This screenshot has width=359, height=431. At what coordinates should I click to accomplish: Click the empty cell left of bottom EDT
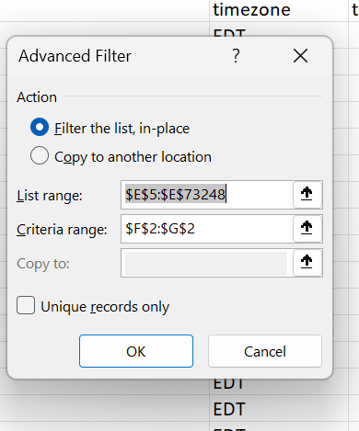point(104,408)
